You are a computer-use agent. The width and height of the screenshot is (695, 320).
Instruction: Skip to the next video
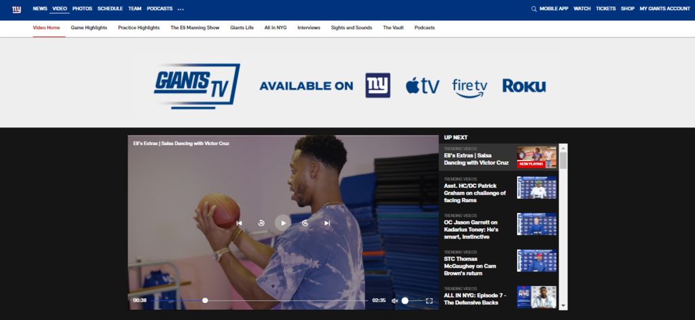[327, 223]
